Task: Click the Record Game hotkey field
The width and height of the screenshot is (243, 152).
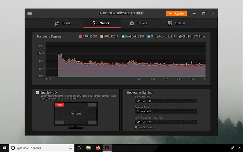Action: pos(166,122)
